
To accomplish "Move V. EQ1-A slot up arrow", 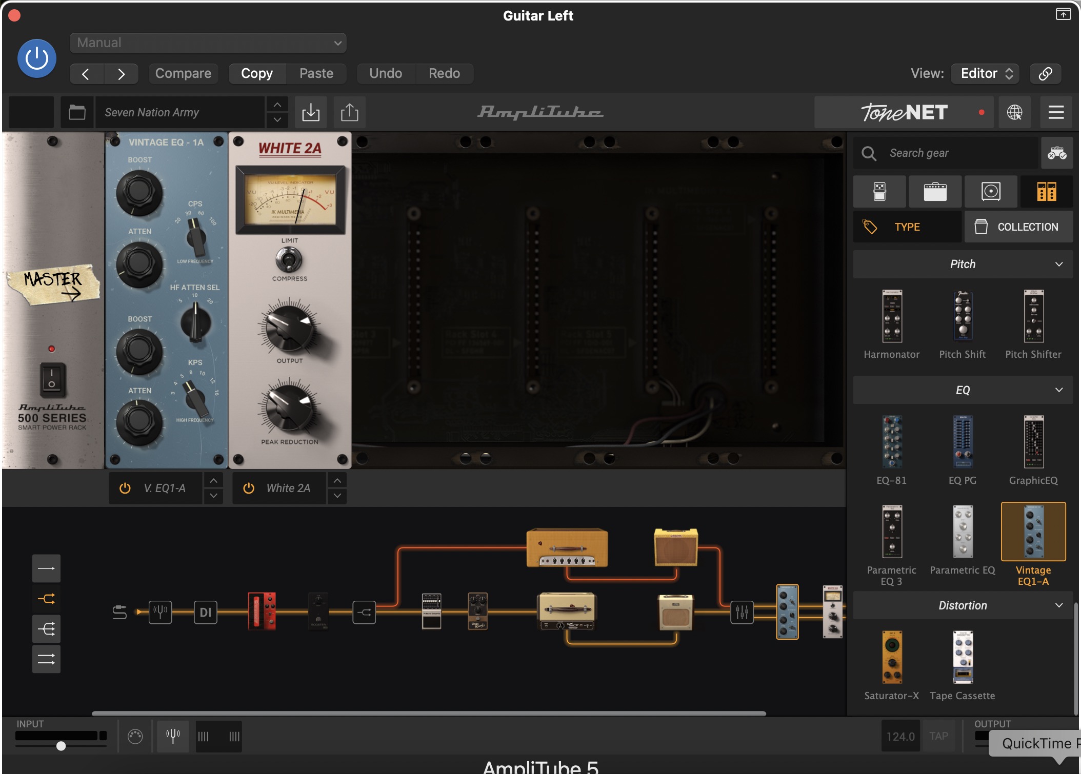I will pyautogui.click(x=213, y=481).
